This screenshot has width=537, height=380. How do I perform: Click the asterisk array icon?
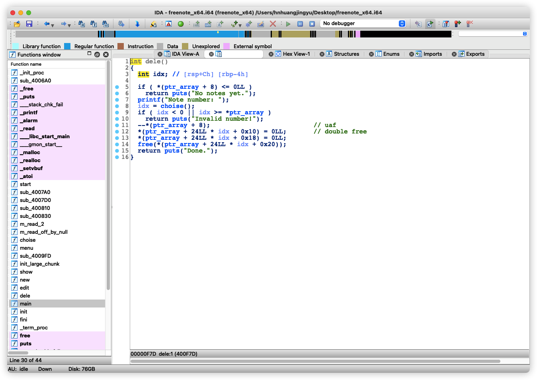[x=249, y=24]
